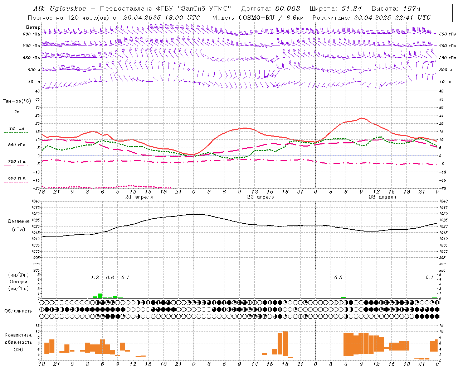This screenshot has height=367, width=458.
Task: Click the 'Тем-ра(°C)' temperature panel label
Action: [x=17, y=101]
